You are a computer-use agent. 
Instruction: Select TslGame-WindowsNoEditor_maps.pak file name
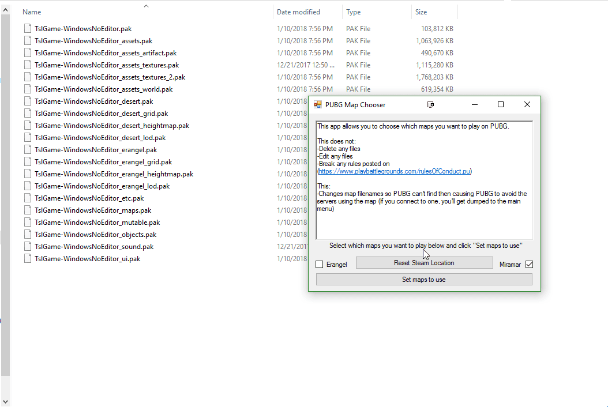(93, 210)
